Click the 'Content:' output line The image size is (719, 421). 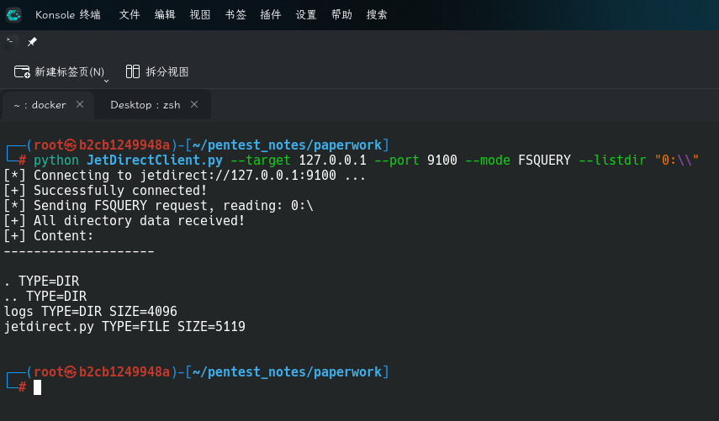(x=49, y=235)
